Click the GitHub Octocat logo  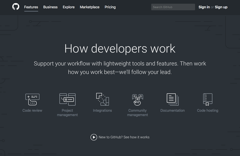coord(16,7)
